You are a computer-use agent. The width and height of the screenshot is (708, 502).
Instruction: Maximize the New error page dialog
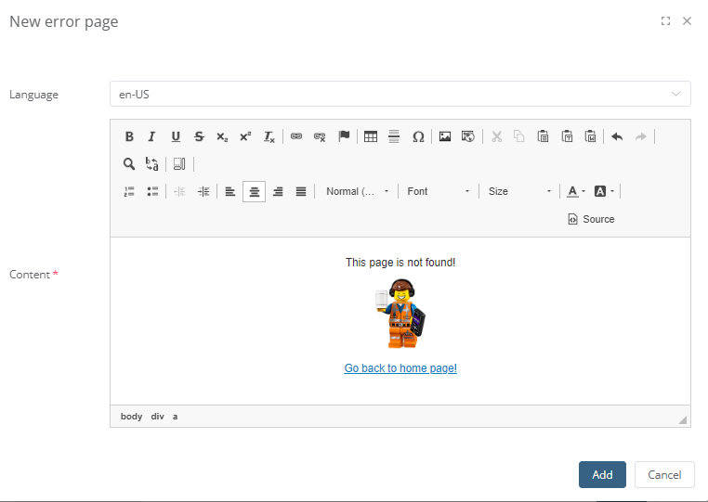(x=665, y=20)
